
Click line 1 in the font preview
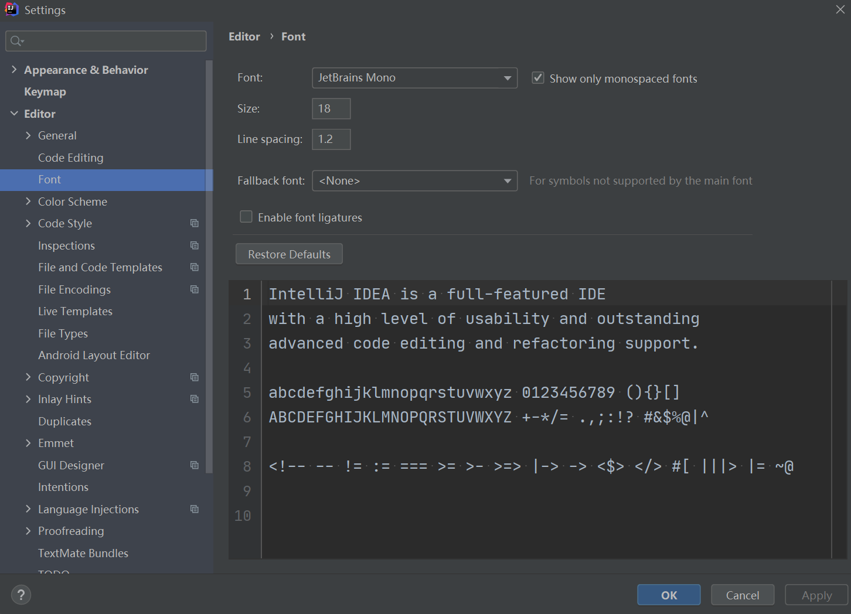[x=437, y=294]
